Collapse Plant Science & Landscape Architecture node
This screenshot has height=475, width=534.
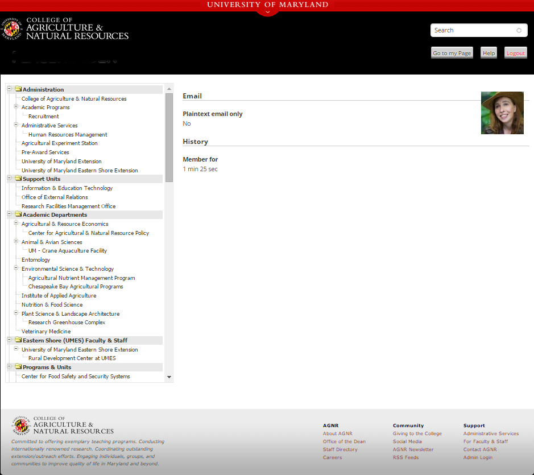[x=16, y=313]
